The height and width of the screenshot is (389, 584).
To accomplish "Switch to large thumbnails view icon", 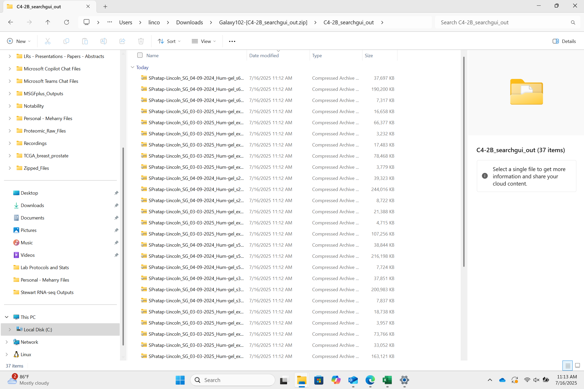I will click(x=578, y=365).
